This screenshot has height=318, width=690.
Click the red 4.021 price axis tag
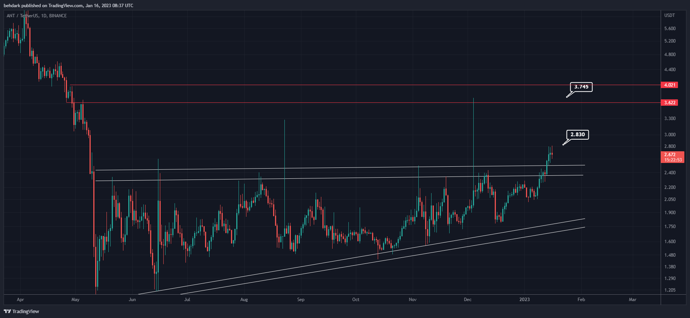click(x=669, y=85)
